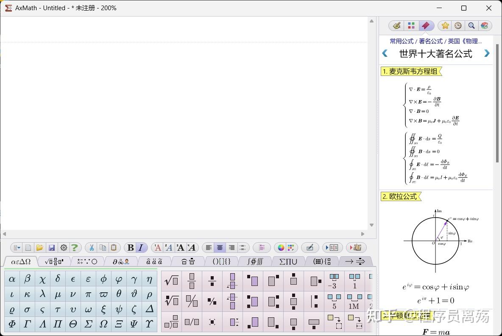Toggle italic formatting
This screenshot has width=502, height=336.
pyautogui.click(x=140, y=247)
